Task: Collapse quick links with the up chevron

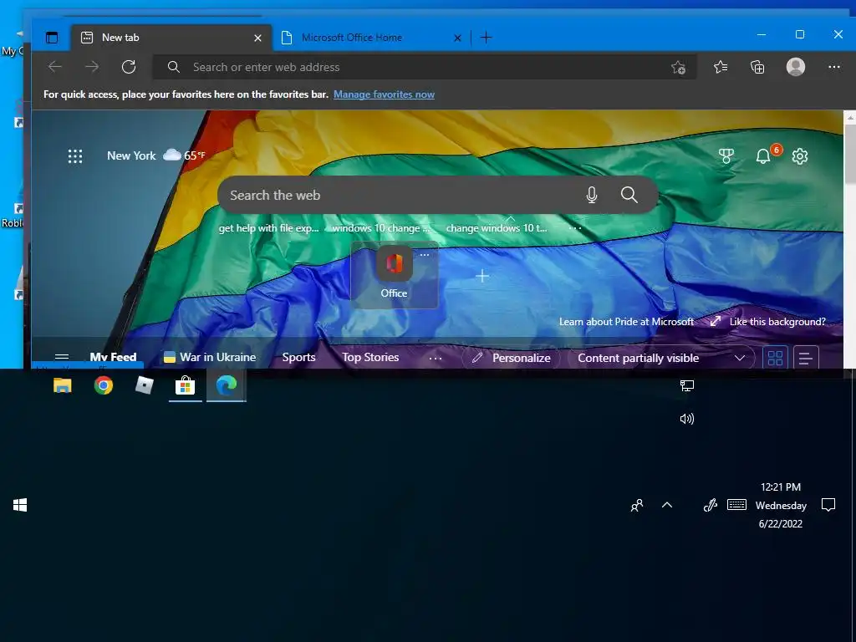Action: (x=510, y=218)
